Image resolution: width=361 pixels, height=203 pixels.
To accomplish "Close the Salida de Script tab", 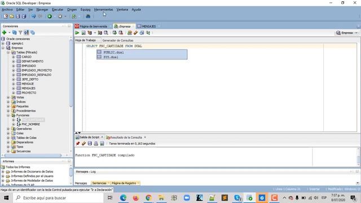I will click(102, 137).
